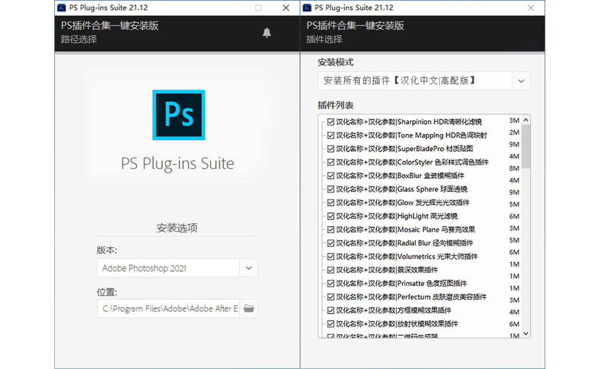Click the folder browse icon beside location

tap(249, 309)
